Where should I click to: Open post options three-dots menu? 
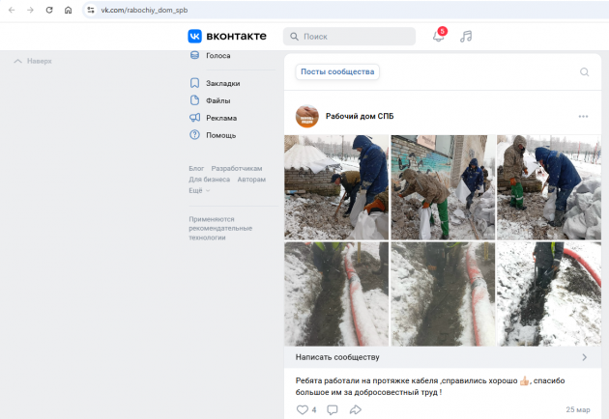(583, 116)
